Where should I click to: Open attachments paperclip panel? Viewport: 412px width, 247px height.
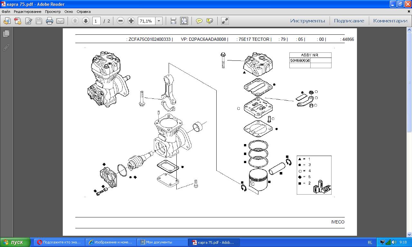(x=6, y=48)
